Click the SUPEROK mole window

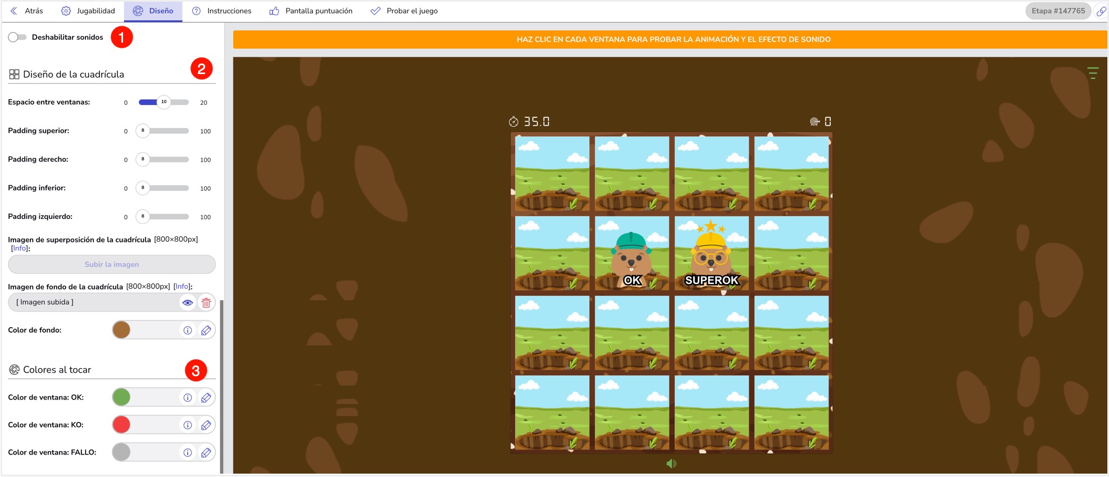712,253
